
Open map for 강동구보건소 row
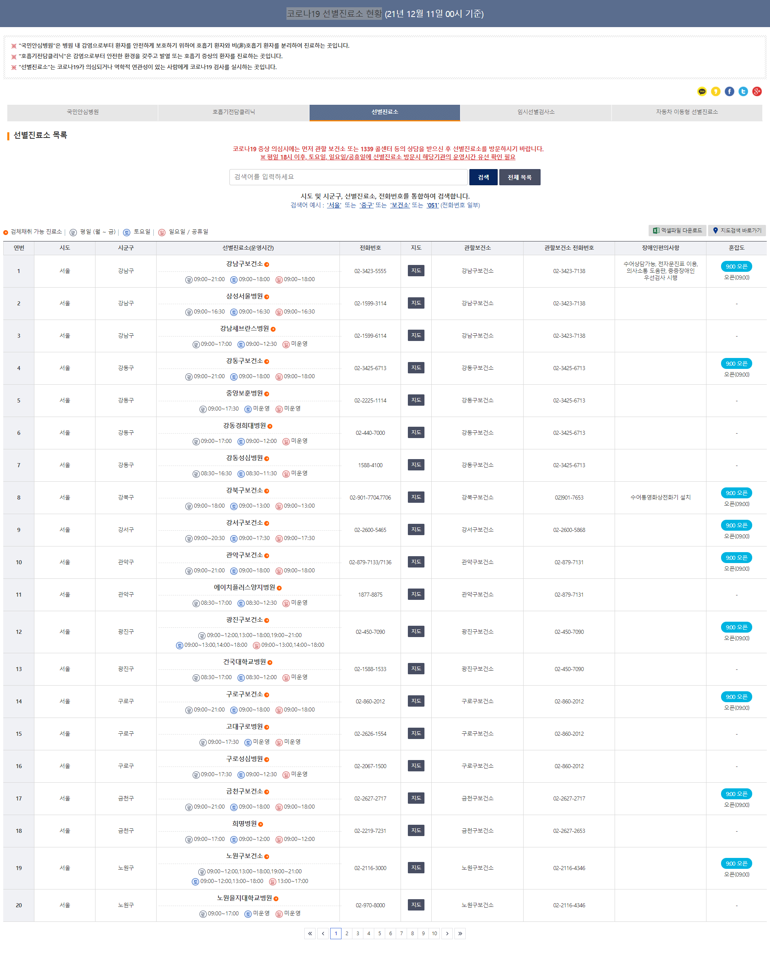pos(416,368)
